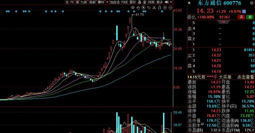The height and width of the screenshot is (133, 255).
Task: Click the circular play replay icon
Action: [x=144, y=8]
